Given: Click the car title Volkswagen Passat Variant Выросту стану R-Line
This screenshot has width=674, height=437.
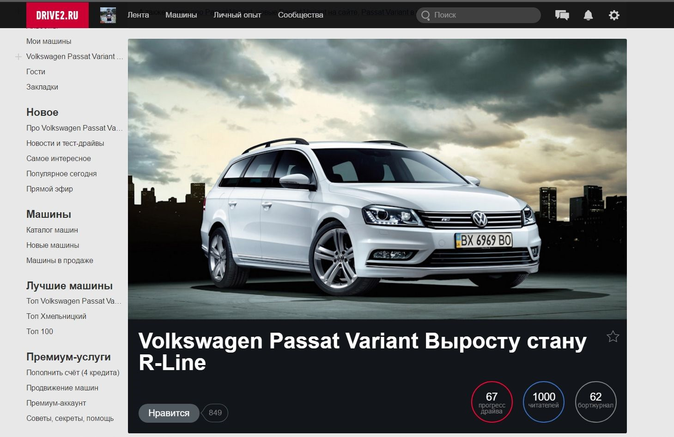Looking at the screenshot, I should click(x=363, y=352).
